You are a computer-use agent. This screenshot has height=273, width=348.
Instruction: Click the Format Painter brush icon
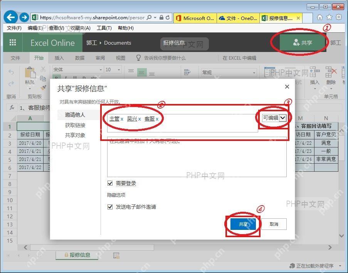[x=44, y=88]
